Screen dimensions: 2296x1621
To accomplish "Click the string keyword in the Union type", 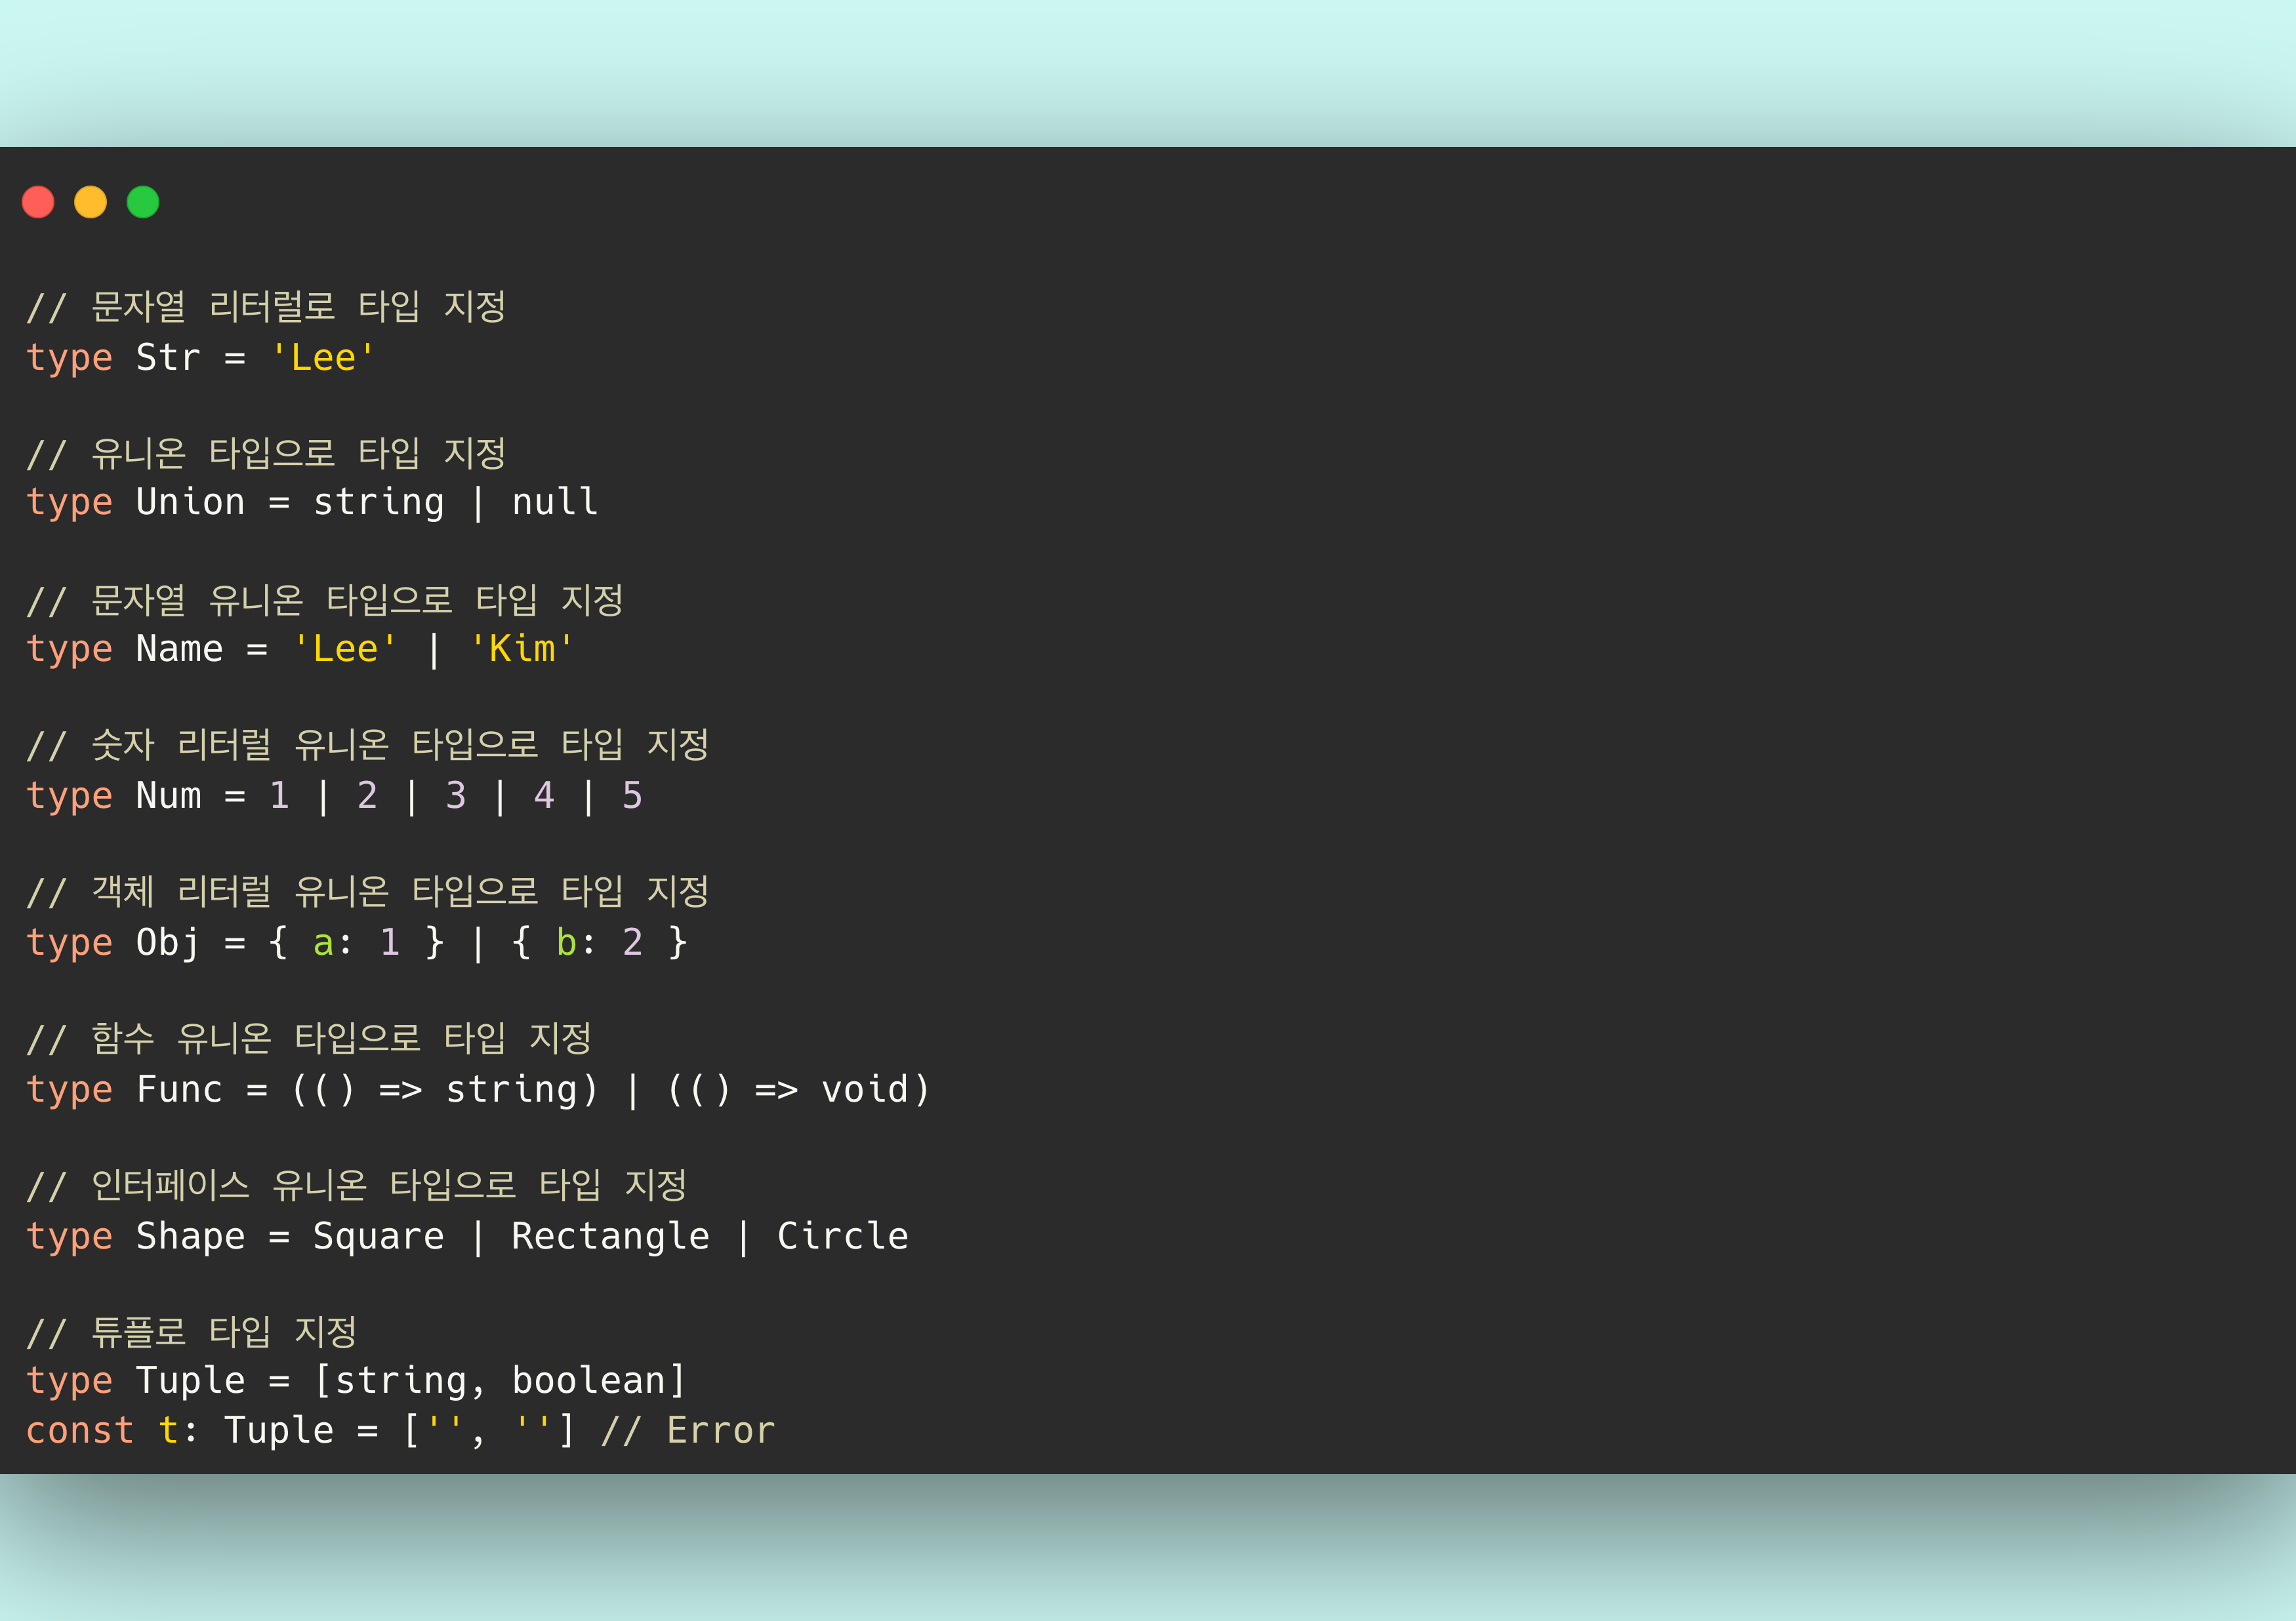I will [x=378, y=502].
